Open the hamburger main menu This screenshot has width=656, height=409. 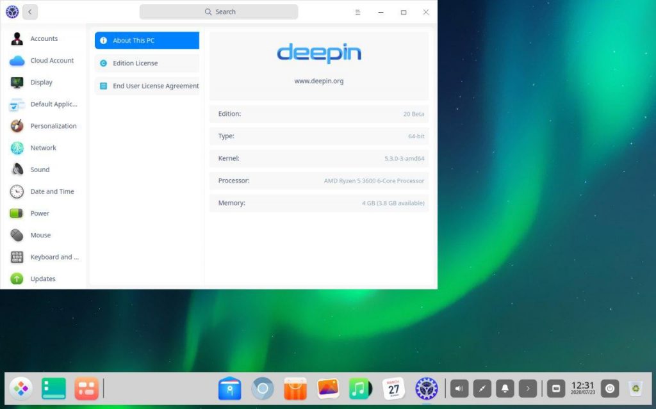click(357, 12)
